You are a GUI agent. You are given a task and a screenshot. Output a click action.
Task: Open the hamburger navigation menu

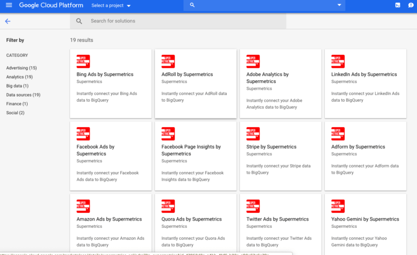pyautogui.click(x=9, y=5)
